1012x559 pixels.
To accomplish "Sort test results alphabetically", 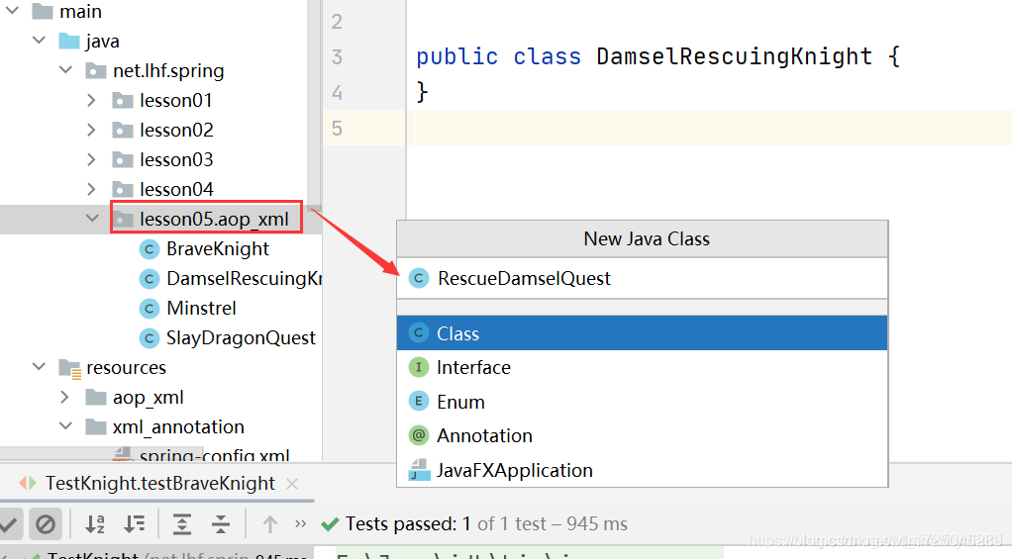I will [x=95, y=523].
